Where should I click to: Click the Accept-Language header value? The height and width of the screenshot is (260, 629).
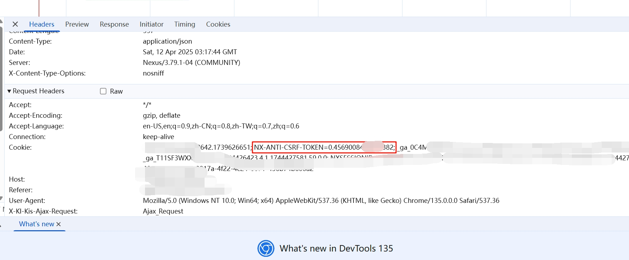(221, 126)
